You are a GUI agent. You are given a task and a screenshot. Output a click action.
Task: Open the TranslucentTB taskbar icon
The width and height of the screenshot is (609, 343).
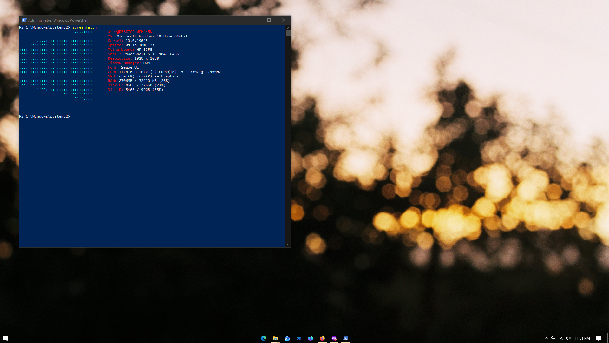point(299,338)
